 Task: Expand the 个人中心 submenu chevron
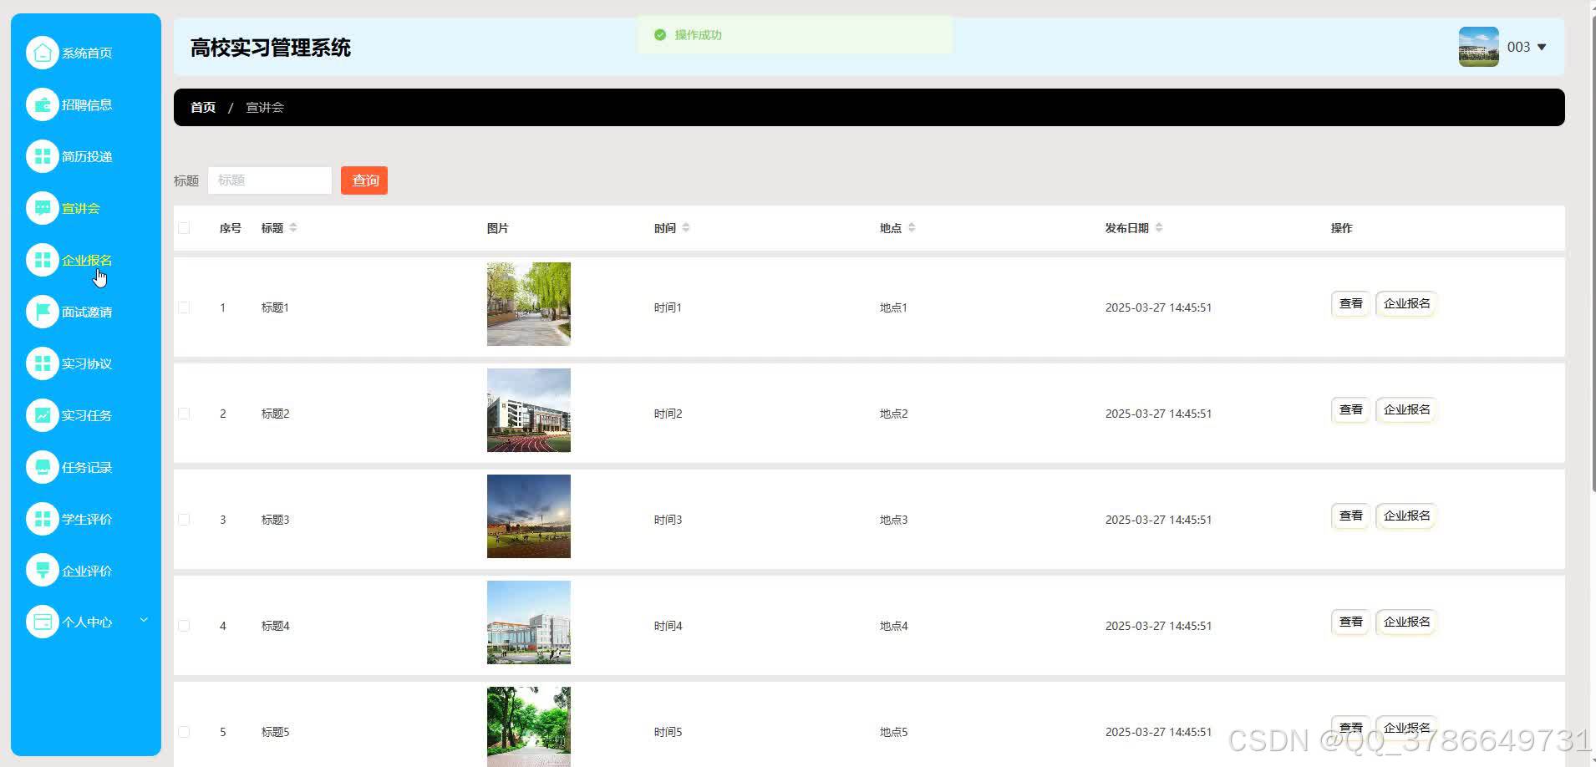(x=144, y=620)
